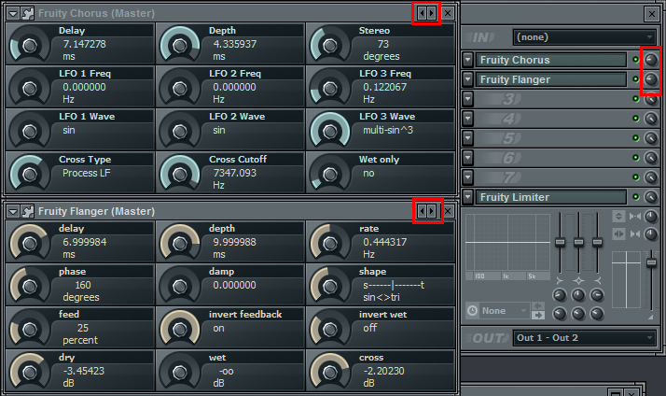Image resolution: width=666 pixels, height=396 pixels.
Task: Click the LFO 3 Wave knob
Action: click(329, 132)
